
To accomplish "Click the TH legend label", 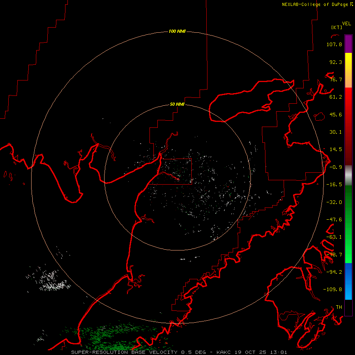I will [339, 307].
